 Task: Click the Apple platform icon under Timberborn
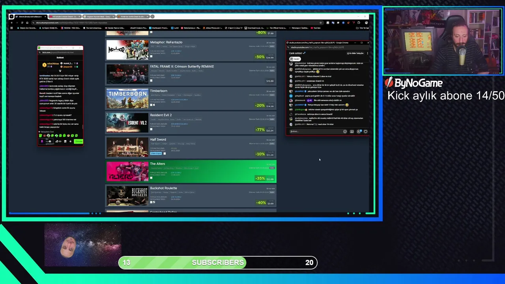click(154, 105)
